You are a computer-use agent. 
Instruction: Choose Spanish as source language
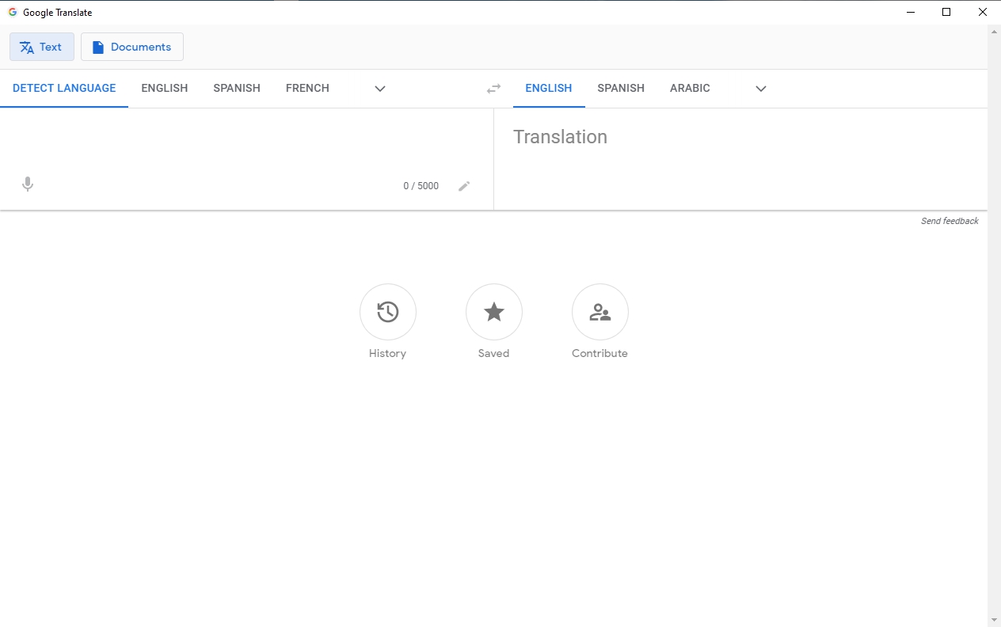coord(237,88)
